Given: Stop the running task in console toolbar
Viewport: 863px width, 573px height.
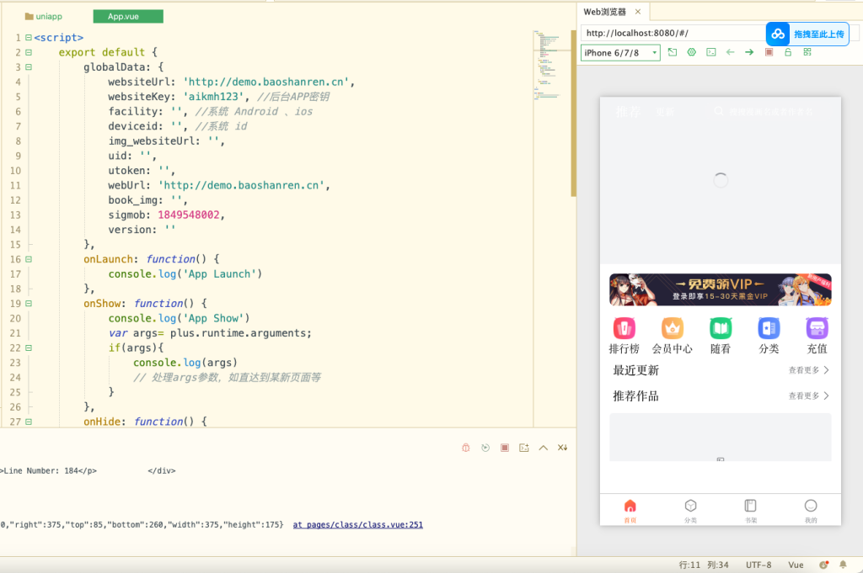Looking at the screenshot, I should (x=505, y=448).
